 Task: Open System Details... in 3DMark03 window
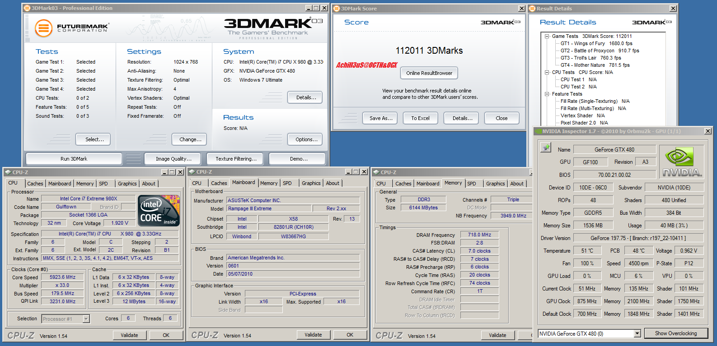pyautogui.click(x=305, y=97)
